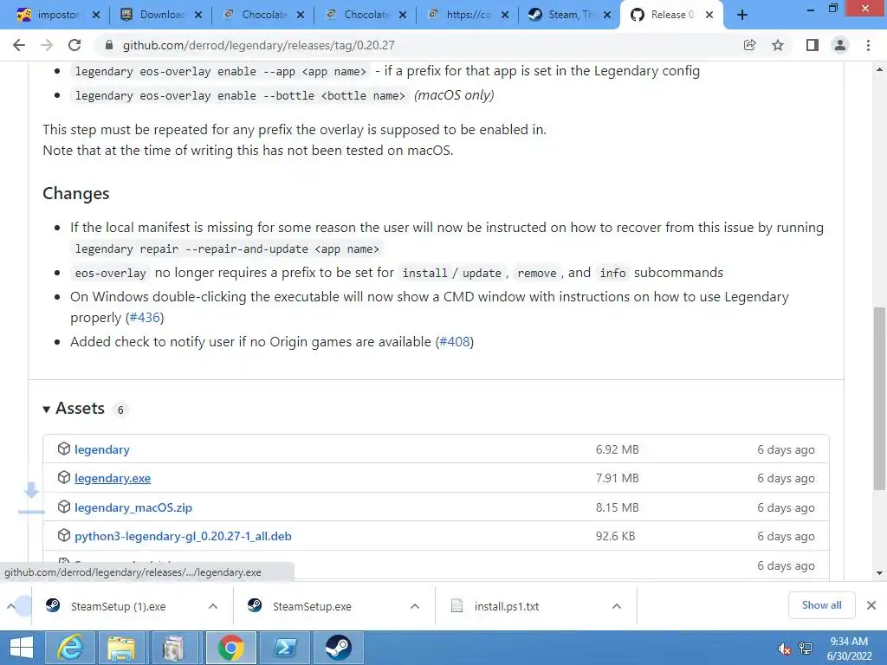Download legendary_macOS.zip asset
887x665 pixels.
pos(133,507)
